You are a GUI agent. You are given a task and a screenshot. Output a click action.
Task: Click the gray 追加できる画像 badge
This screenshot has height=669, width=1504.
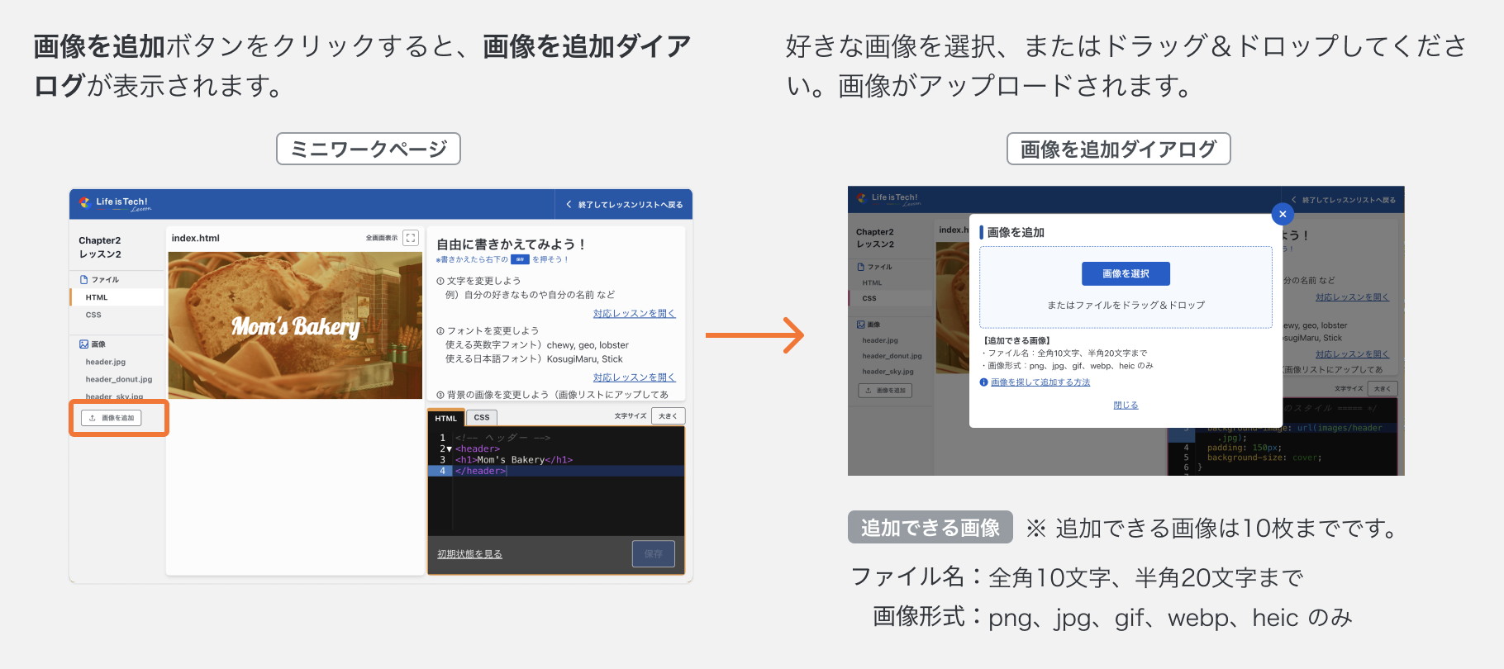pyautogui.click(x=930, y=527)
